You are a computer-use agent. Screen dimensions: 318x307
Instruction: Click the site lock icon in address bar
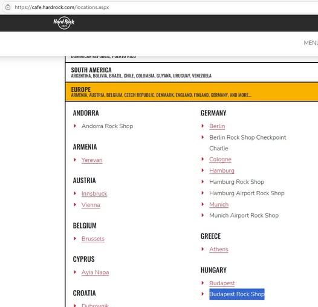tap(8, 7)
